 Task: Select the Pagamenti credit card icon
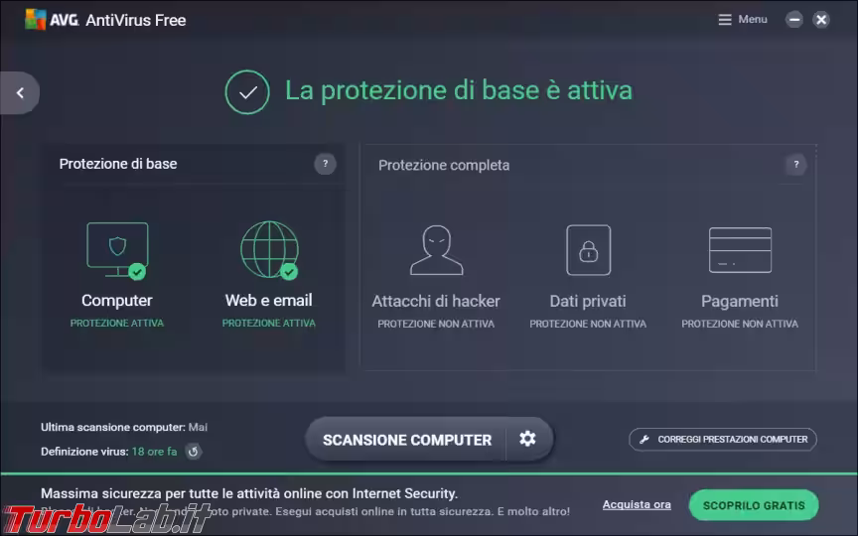point(740,250)
